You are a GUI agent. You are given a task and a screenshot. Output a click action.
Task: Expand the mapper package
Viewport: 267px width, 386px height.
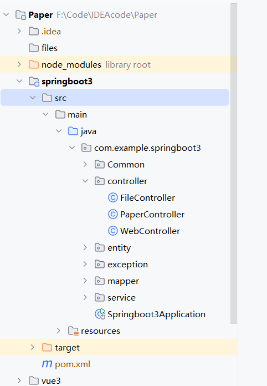click(x=85, y=281)
